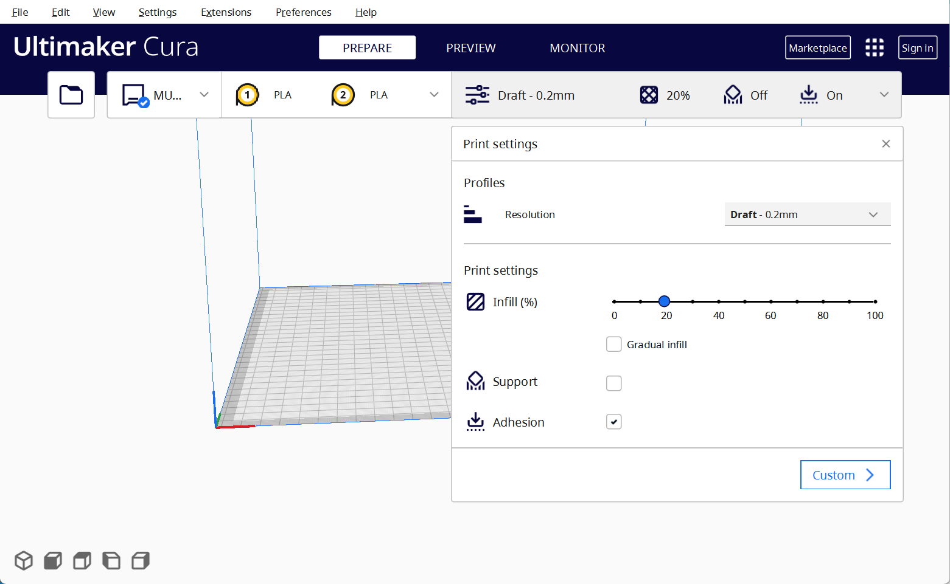Uncheck the Adhesion checkbox
The height and width of the screenshot is (584, 950).
pos(613,422)
